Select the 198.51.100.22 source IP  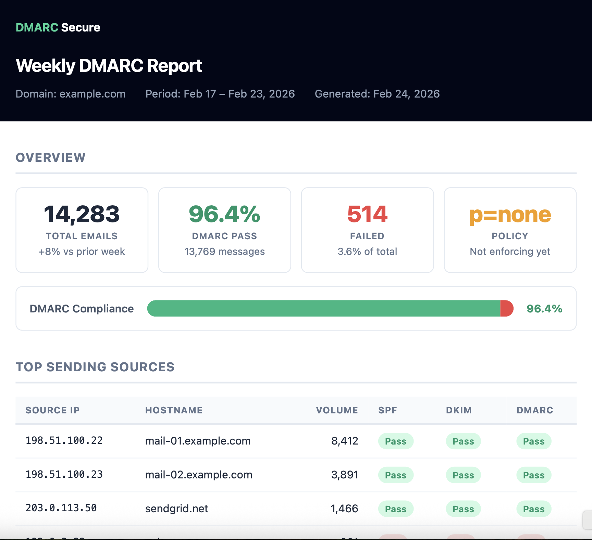(64, 440)
